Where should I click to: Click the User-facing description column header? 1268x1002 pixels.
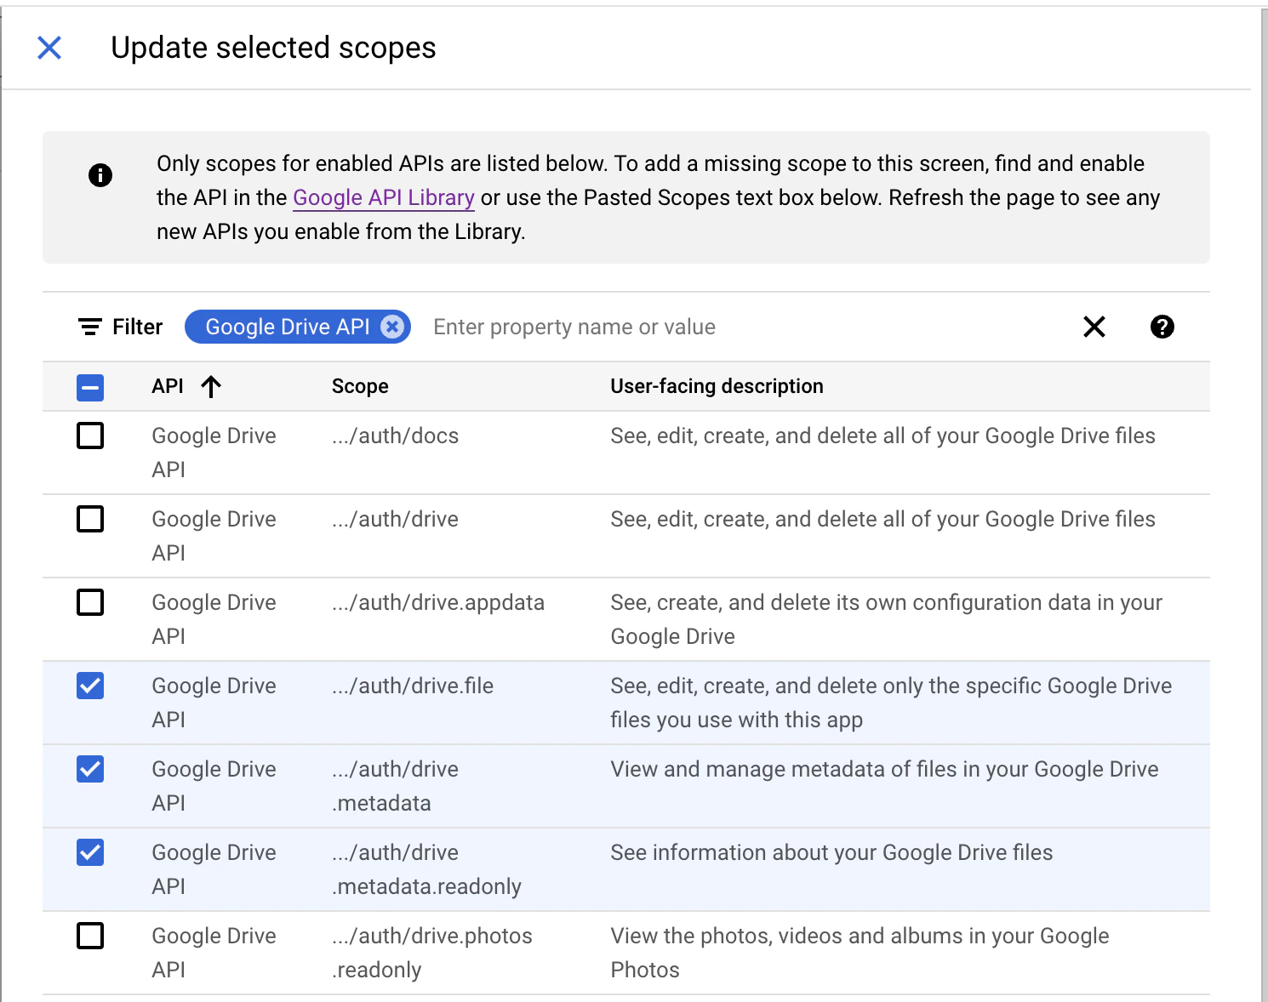(717, 387)
